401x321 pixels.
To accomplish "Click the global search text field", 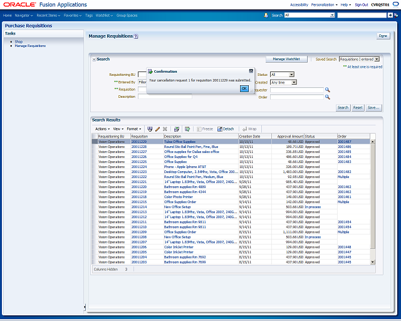I will coord(362,15).
